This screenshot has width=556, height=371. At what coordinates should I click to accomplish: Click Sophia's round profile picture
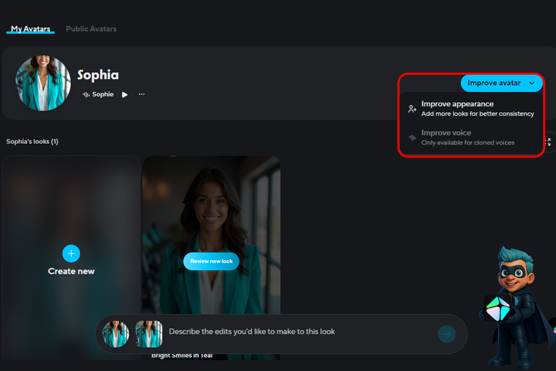pos(43,83)
